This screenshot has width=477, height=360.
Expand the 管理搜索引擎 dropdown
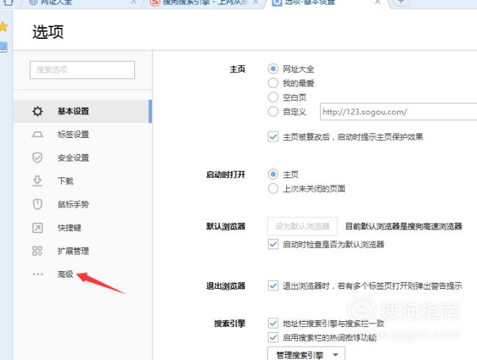click(x=306, y=354)
